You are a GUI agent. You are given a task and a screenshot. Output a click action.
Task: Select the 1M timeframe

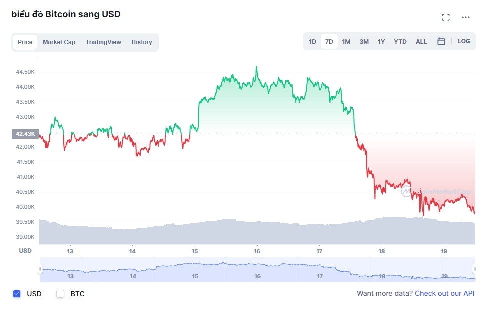[346, 41]
